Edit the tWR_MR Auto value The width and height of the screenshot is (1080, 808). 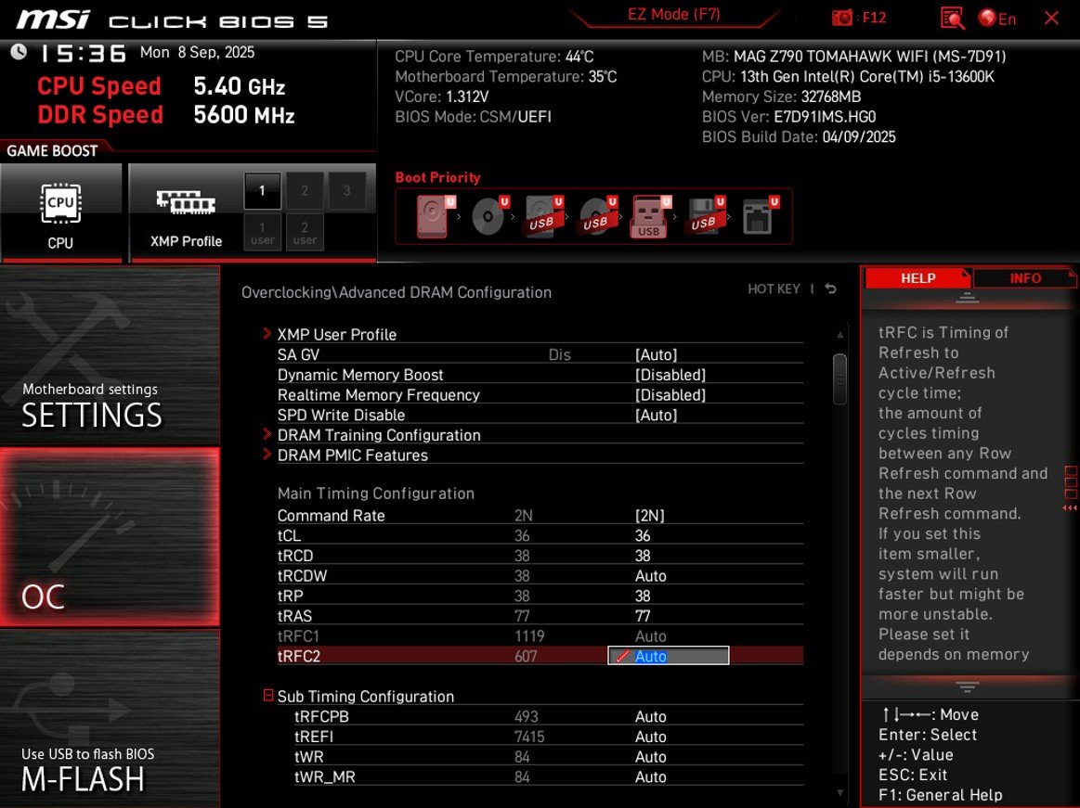coord(650,776)
